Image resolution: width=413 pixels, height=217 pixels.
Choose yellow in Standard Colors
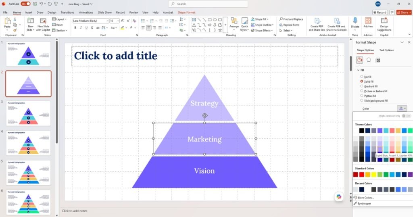[374, 175]
